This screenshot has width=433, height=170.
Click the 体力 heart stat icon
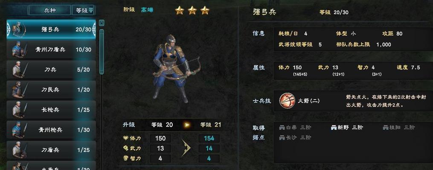point(126,138)
